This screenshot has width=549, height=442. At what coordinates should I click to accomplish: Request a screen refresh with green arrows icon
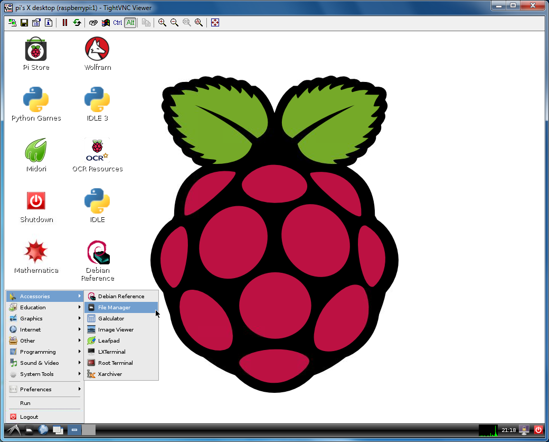[x=77, y=23]
